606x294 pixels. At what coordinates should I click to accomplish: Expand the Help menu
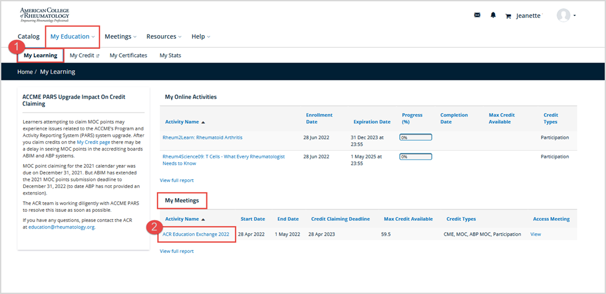201,37
